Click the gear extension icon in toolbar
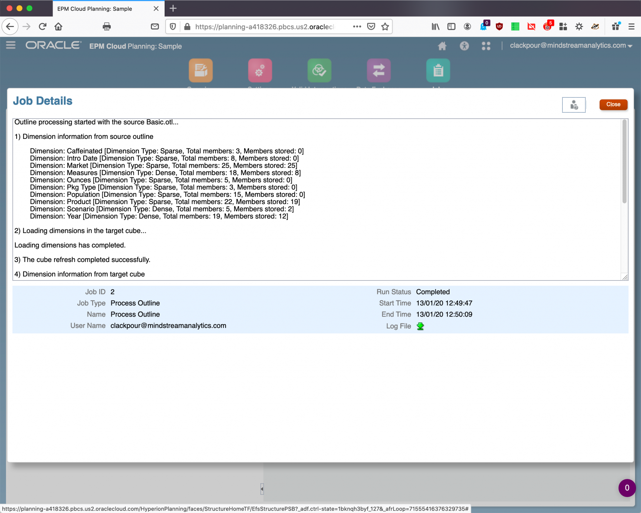The width and height of the screenshot is (641, 513). (x=579, y=27)
